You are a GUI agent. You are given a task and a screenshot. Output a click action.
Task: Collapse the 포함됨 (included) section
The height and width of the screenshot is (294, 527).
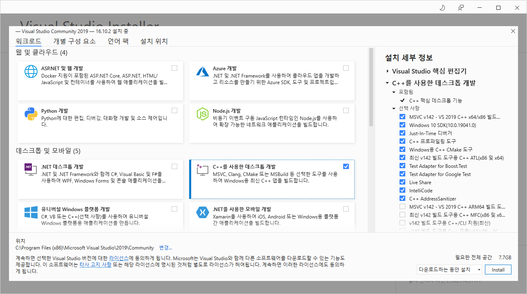click(x=394, y=92)
